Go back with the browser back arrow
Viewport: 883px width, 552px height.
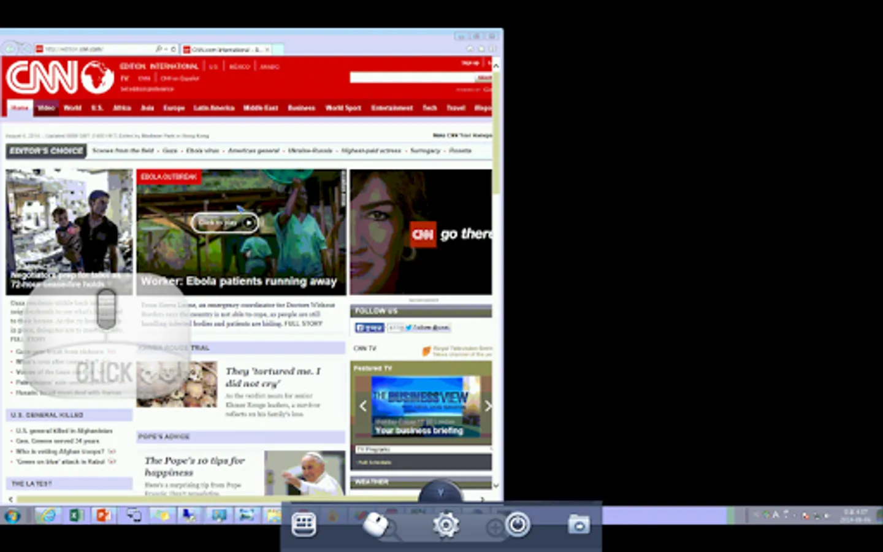(x=10, y=48)
